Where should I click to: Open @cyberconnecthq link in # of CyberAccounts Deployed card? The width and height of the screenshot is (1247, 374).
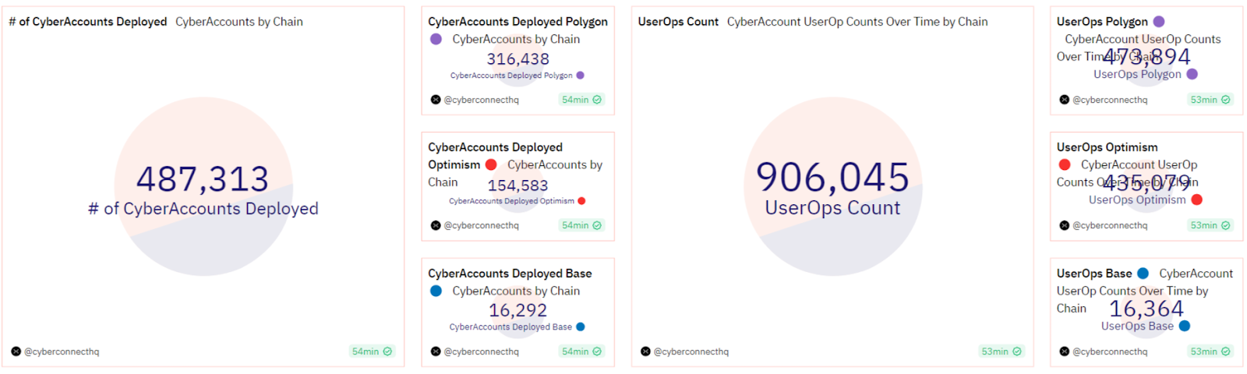(62, 351)
